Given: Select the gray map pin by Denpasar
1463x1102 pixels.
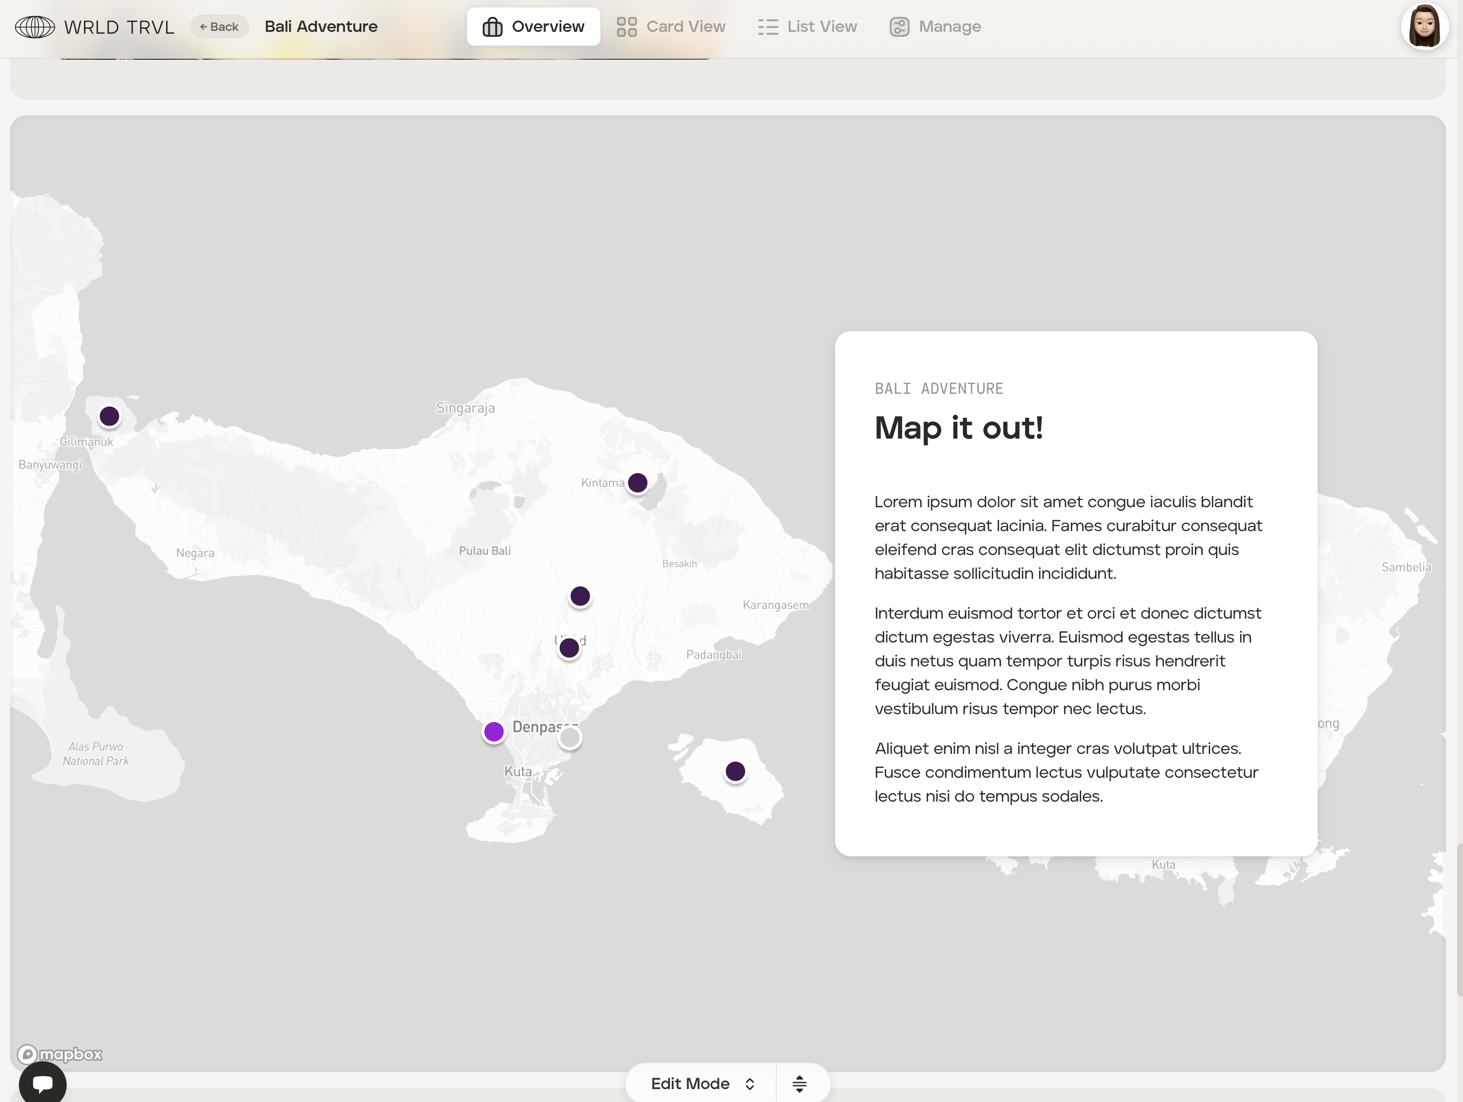Looking at the screenshot, I should click(x=569, y=738).
